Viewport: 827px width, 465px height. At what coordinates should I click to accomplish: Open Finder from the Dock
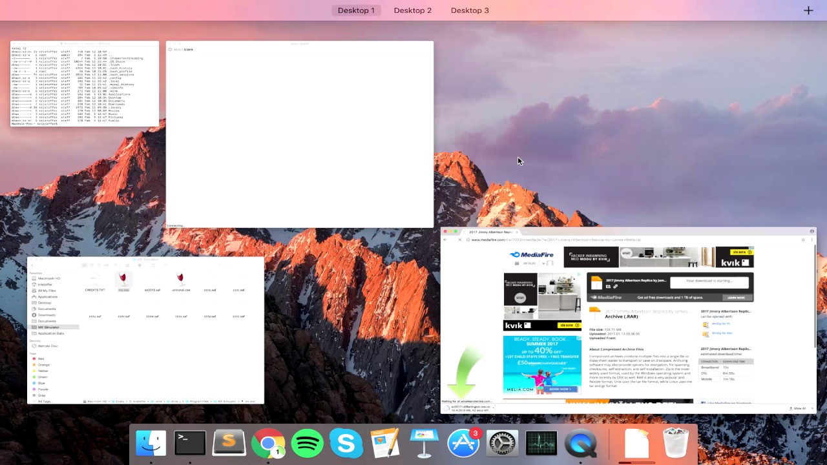[x=151, y=444]
